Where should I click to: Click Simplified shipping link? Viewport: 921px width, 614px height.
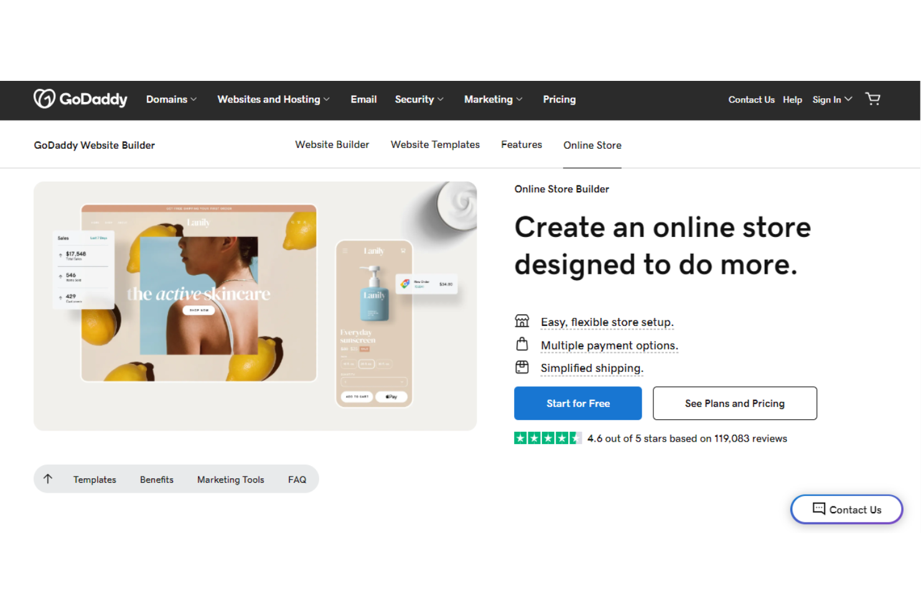592,368
